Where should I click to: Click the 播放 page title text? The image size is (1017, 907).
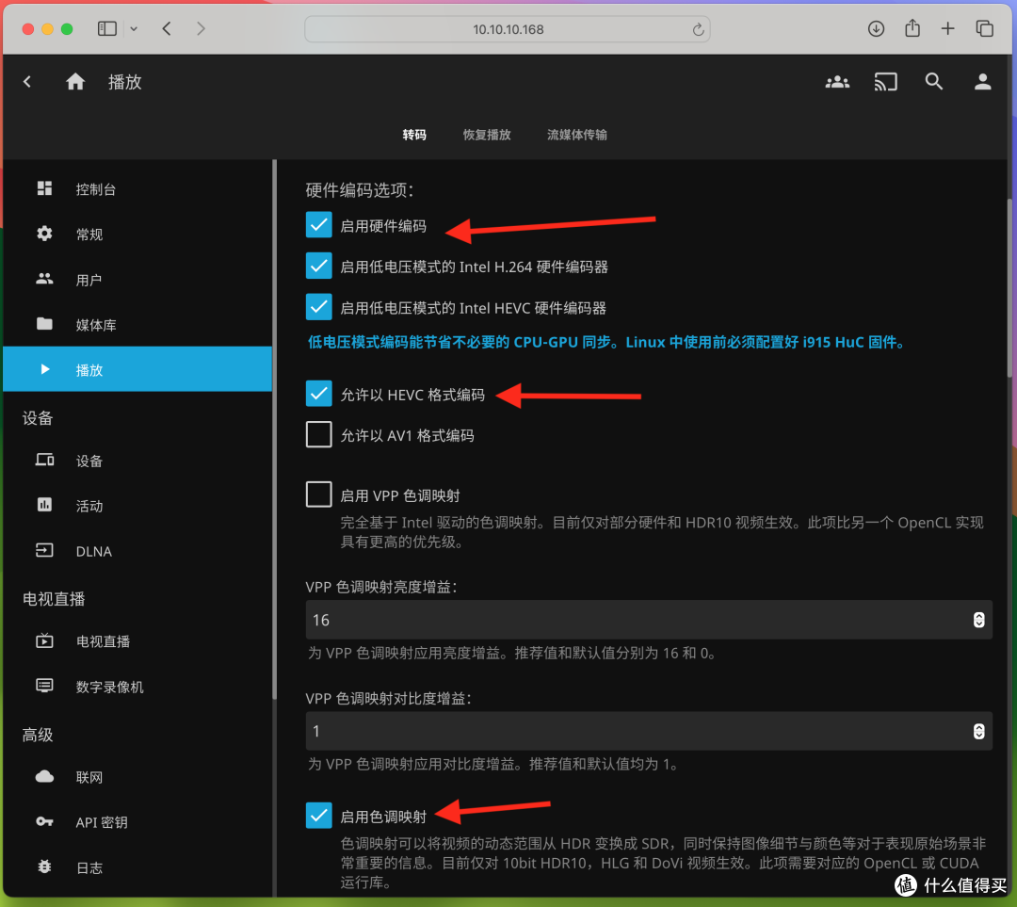[124, 82]
